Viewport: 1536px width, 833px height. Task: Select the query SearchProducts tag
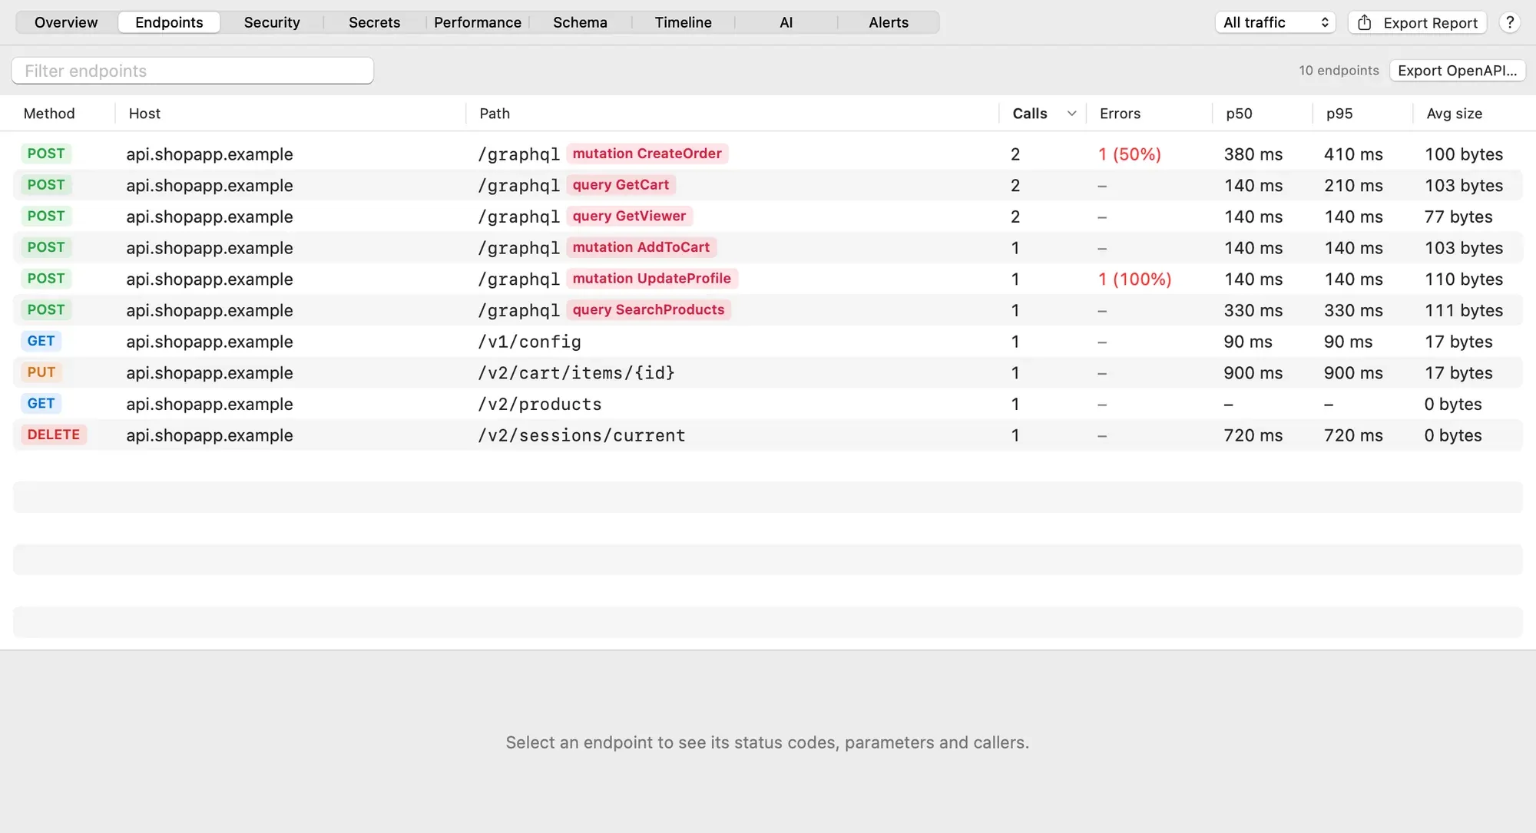[648, 310]
